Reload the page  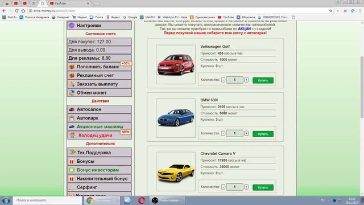point(16,11)
